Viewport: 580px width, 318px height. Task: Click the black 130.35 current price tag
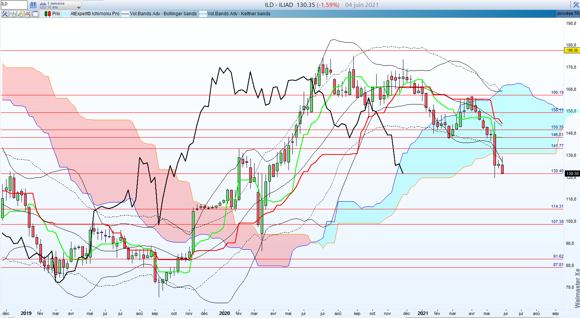point(572,173)
